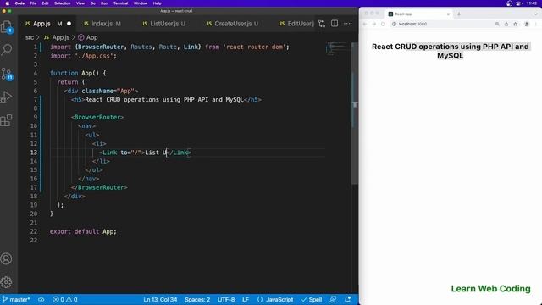Screen dimensions: 542x305
Task: Switch to the ListUser.js tab
Action: coord(164,24)
